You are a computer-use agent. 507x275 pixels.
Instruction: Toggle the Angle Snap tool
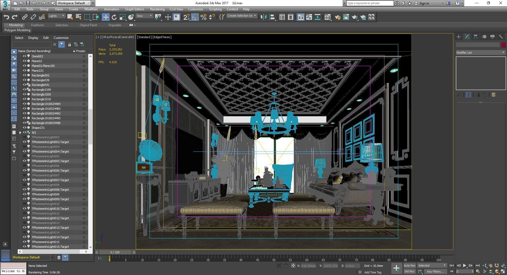tap(195, 17)
